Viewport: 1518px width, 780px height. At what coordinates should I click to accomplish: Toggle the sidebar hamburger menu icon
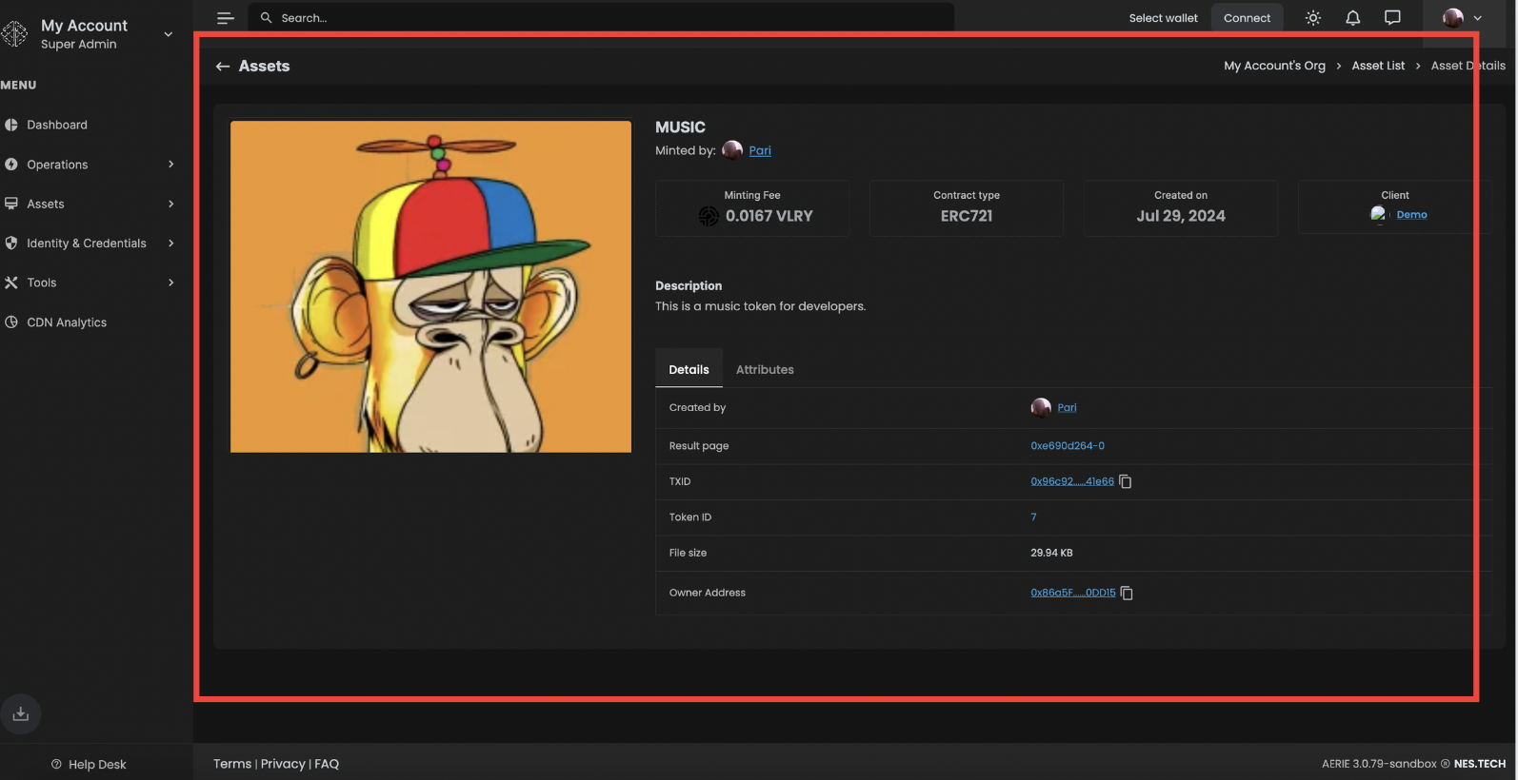point(226,18)
